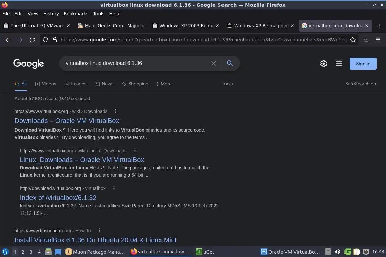This screenshot has width=386, height=257.
Task: Open tracking protection shield icon
Action: pyautogui.click(x=45, y=40)
